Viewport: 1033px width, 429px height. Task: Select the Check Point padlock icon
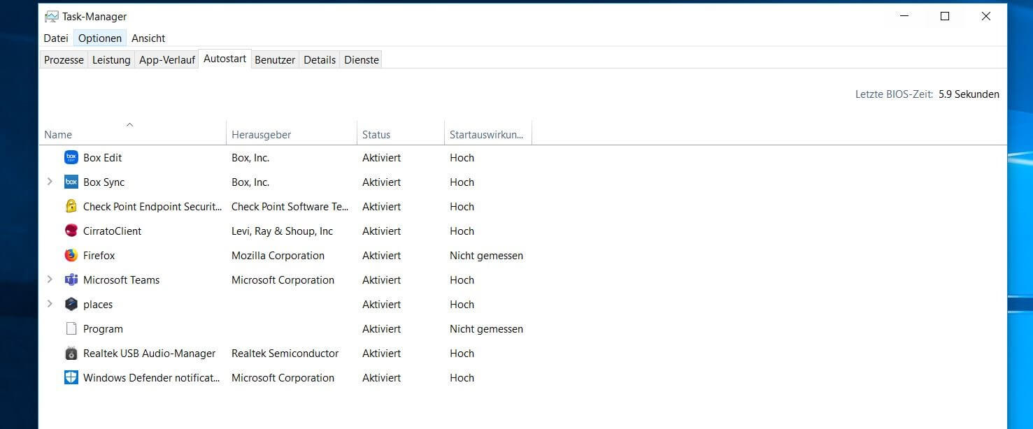[71, 206]
